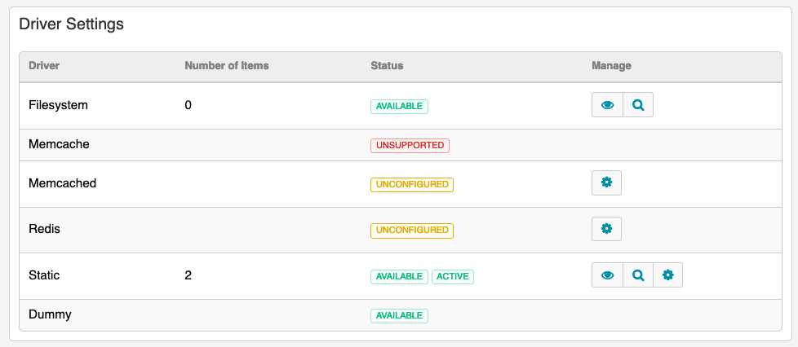Open Redis settings via gear icon

pos(606,229)
